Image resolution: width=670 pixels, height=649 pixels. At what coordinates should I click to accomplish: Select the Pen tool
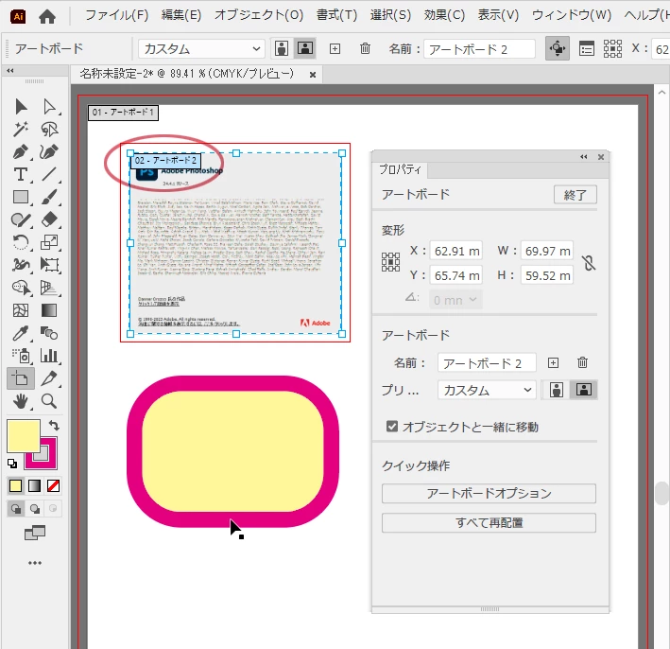click(21, 152)
